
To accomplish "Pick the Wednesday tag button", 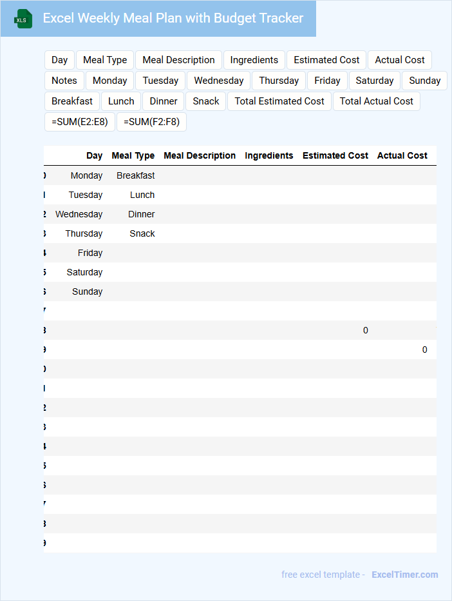I will [218, 81].
